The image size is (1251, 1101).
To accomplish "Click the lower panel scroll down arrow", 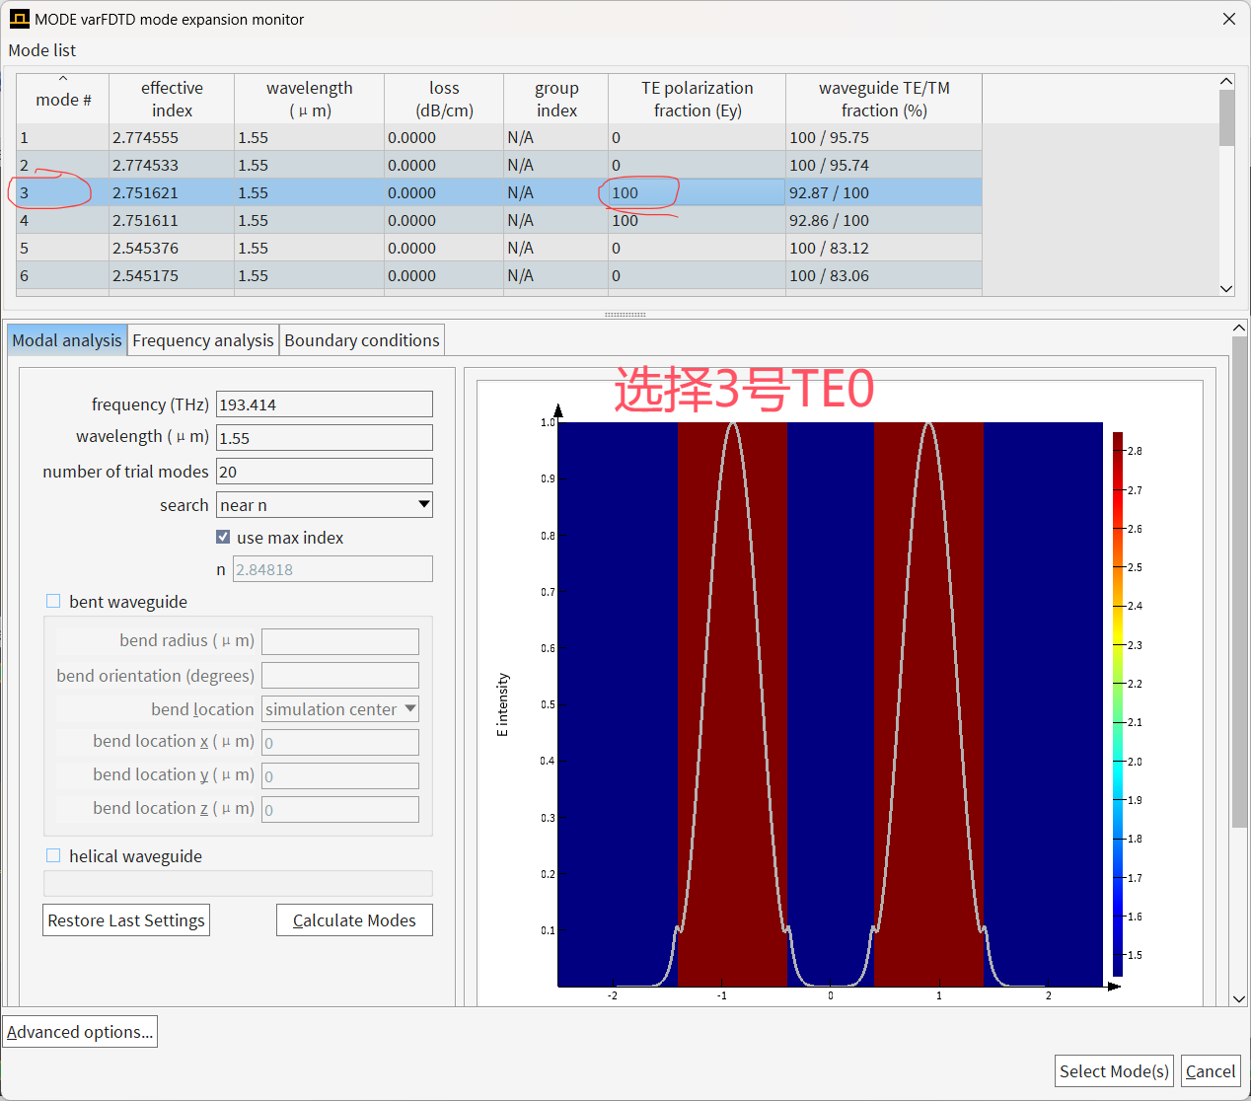I will pos(1239,998).
